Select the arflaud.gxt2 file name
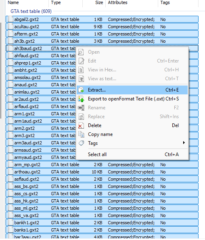The image size is (205, 240). click(x=27, y=106)
